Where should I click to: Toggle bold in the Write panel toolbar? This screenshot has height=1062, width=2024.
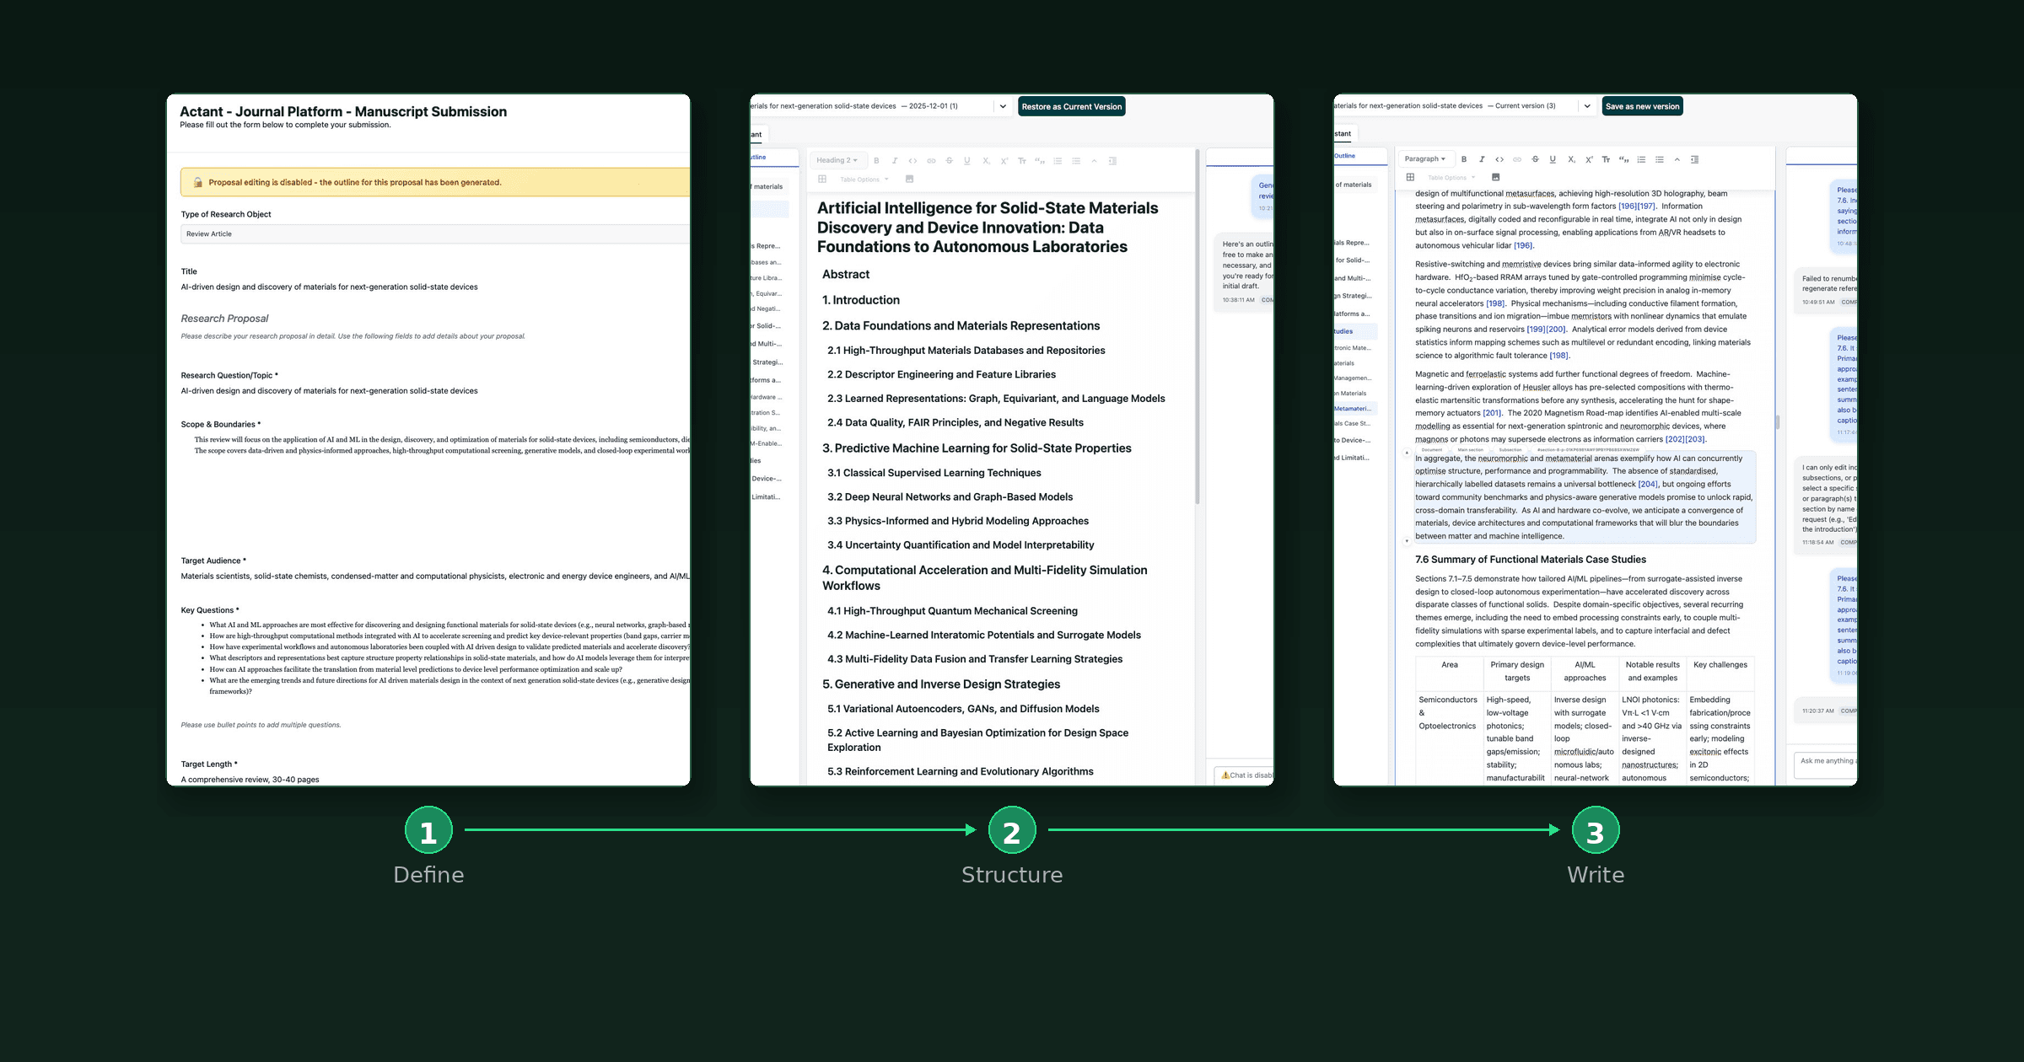click(x=1464, y=159)
